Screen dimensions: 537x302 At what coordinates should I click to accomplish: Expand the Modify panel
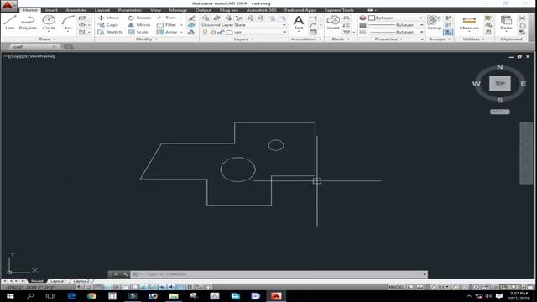point(147,39)
